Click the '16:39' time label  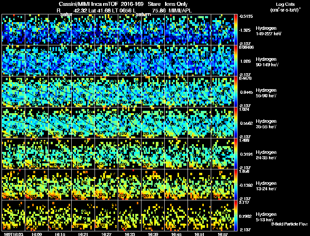click(153, 234)
